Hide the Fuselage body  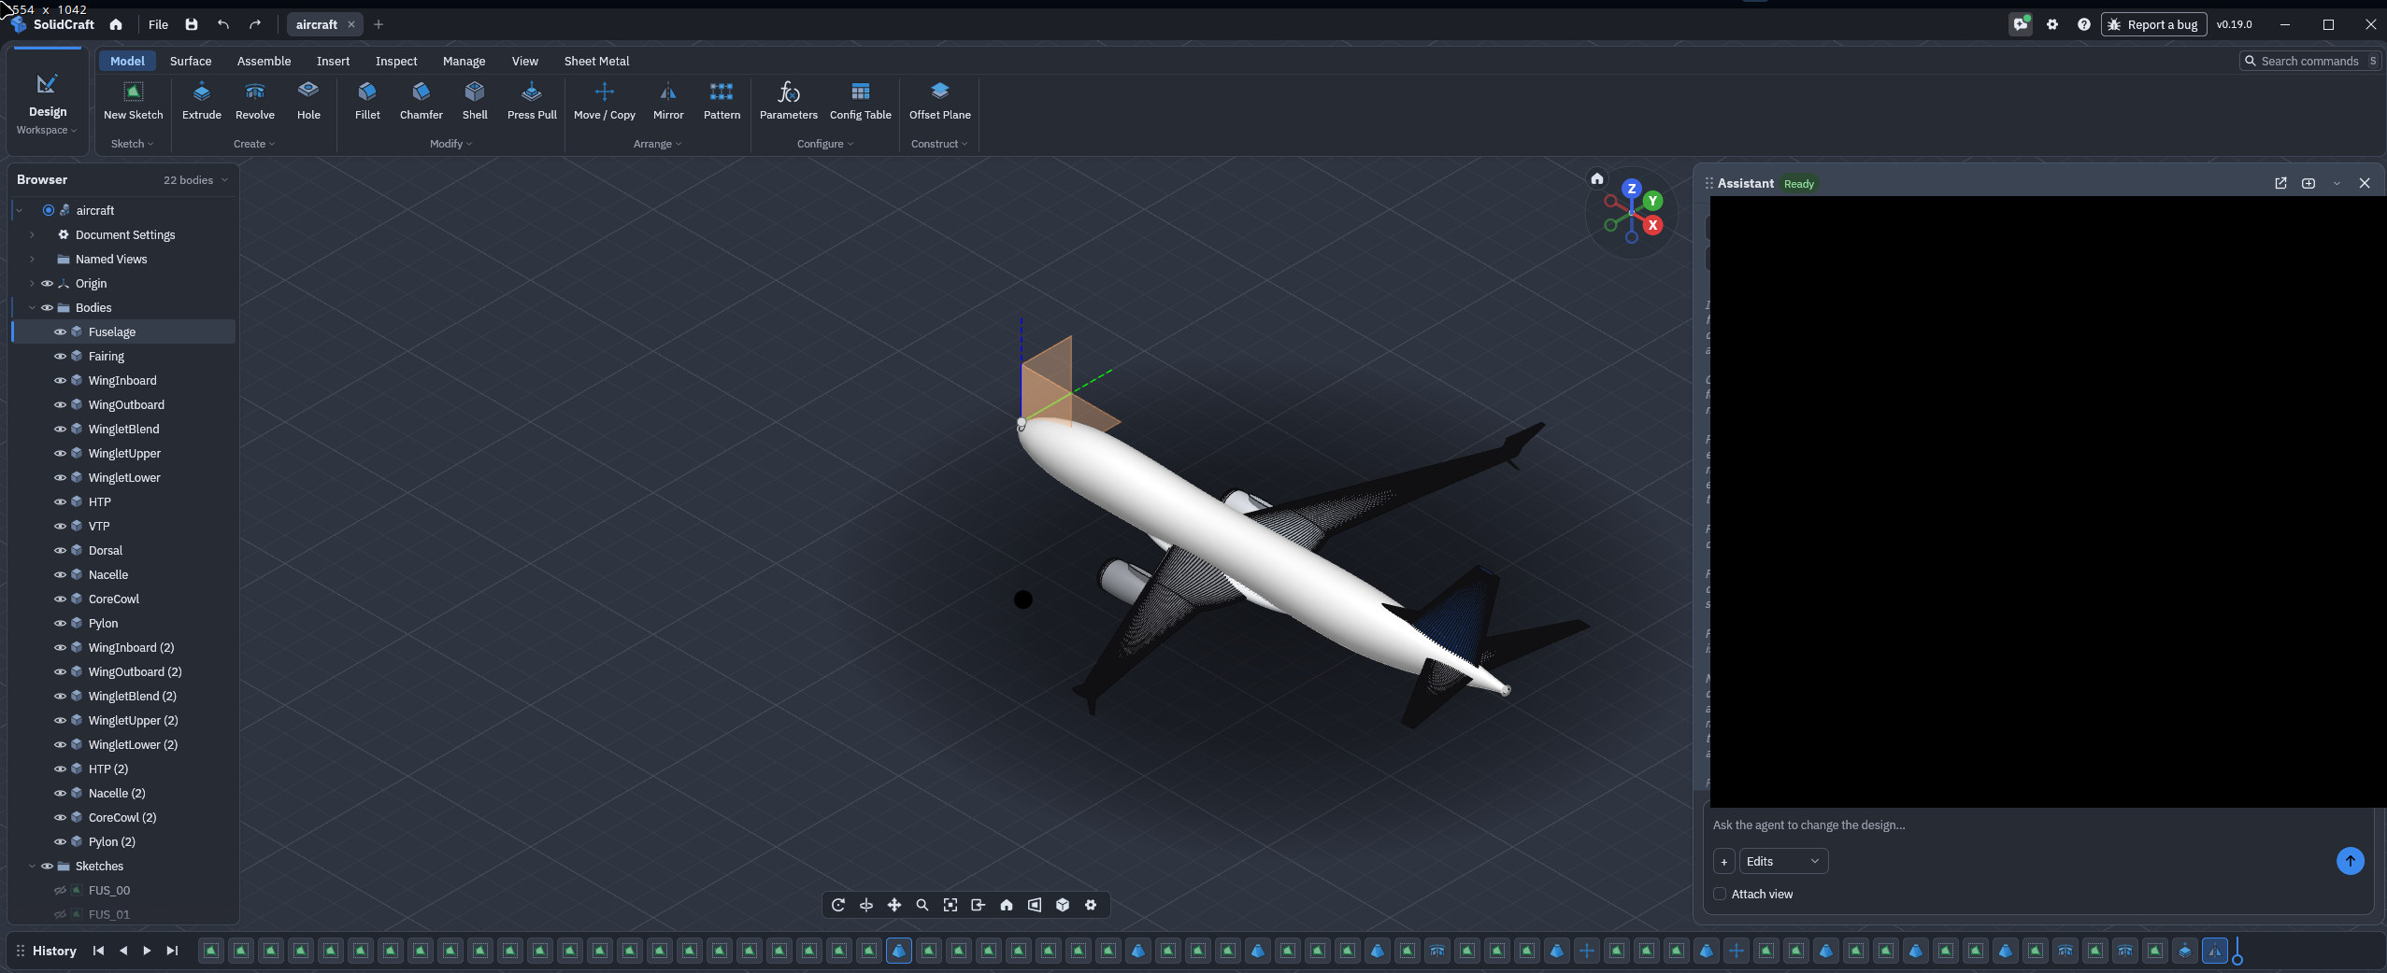click(60, 331)
